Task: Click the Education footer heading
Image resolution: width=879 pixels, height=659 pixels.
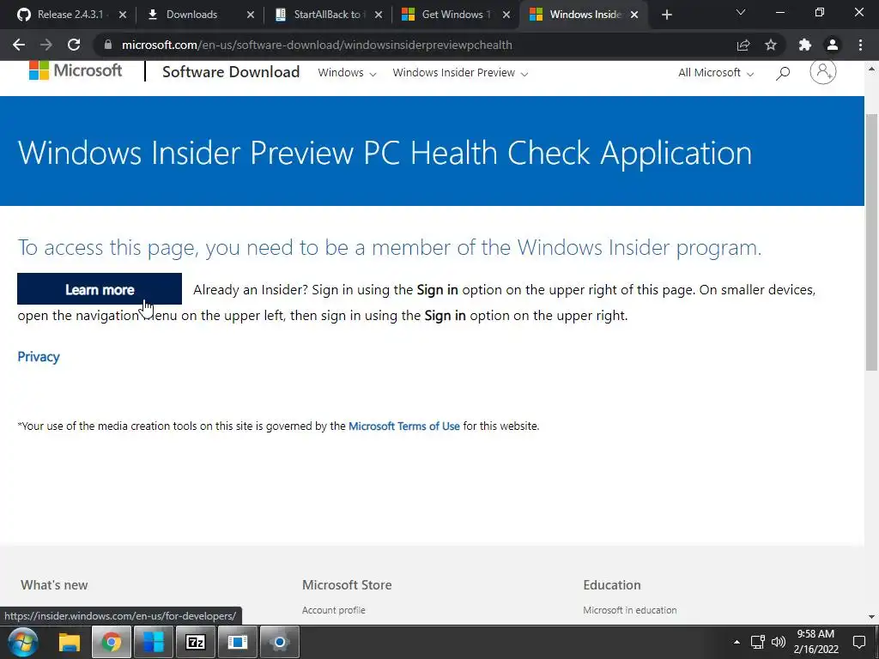Action: tap(611, 585)
